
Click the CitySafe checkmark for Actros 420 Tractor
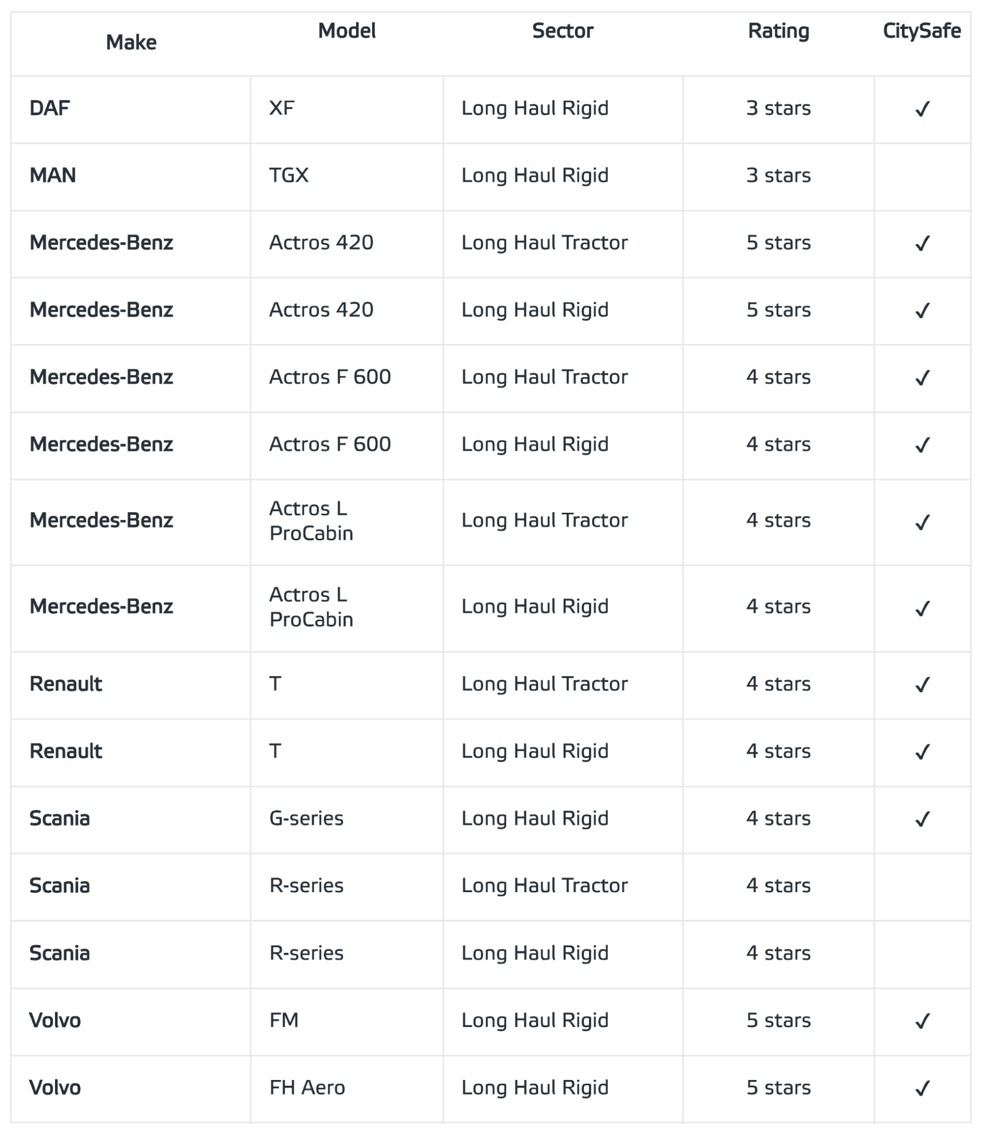click(x=922, y=243)
